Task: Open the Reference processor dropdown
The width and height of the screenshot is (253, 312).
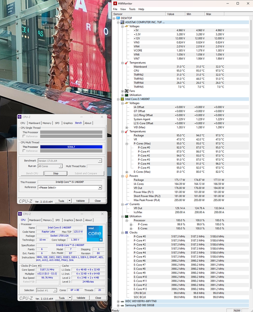Action: click(100, 188)
